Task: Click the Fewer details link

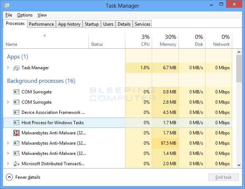Action: [x=28, y=177]
